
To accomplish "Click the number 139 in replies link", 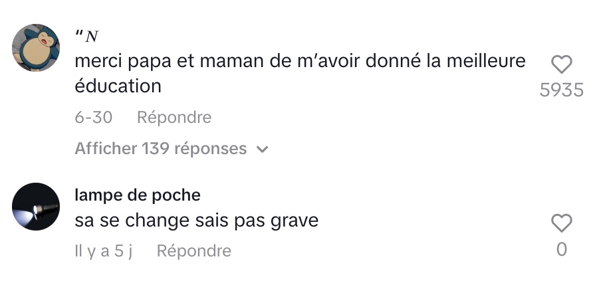I will (156, 149).
